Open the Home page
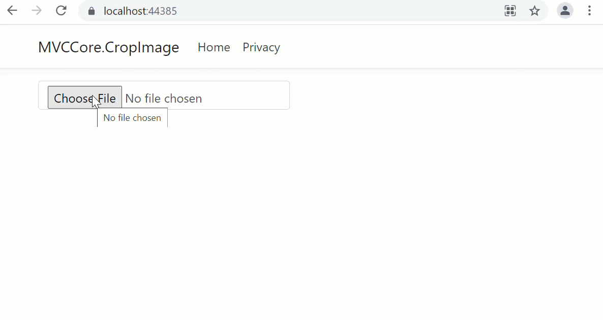 [214, 47]
